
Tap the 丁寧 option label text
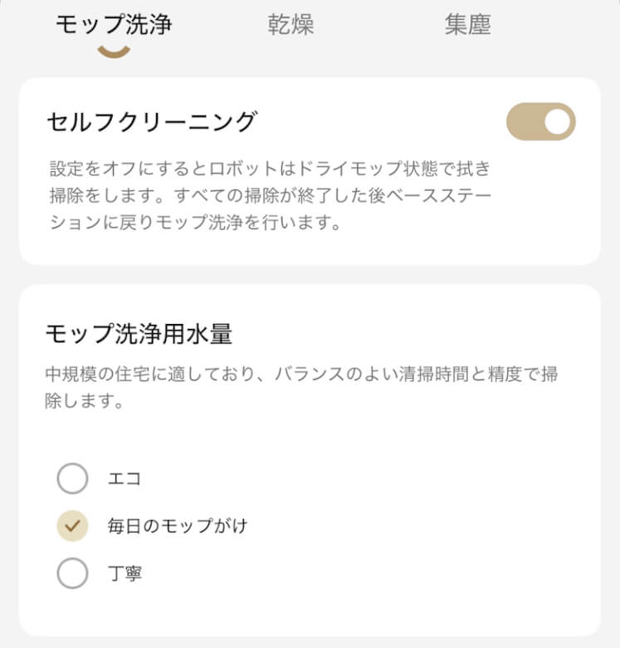point(124,573)
